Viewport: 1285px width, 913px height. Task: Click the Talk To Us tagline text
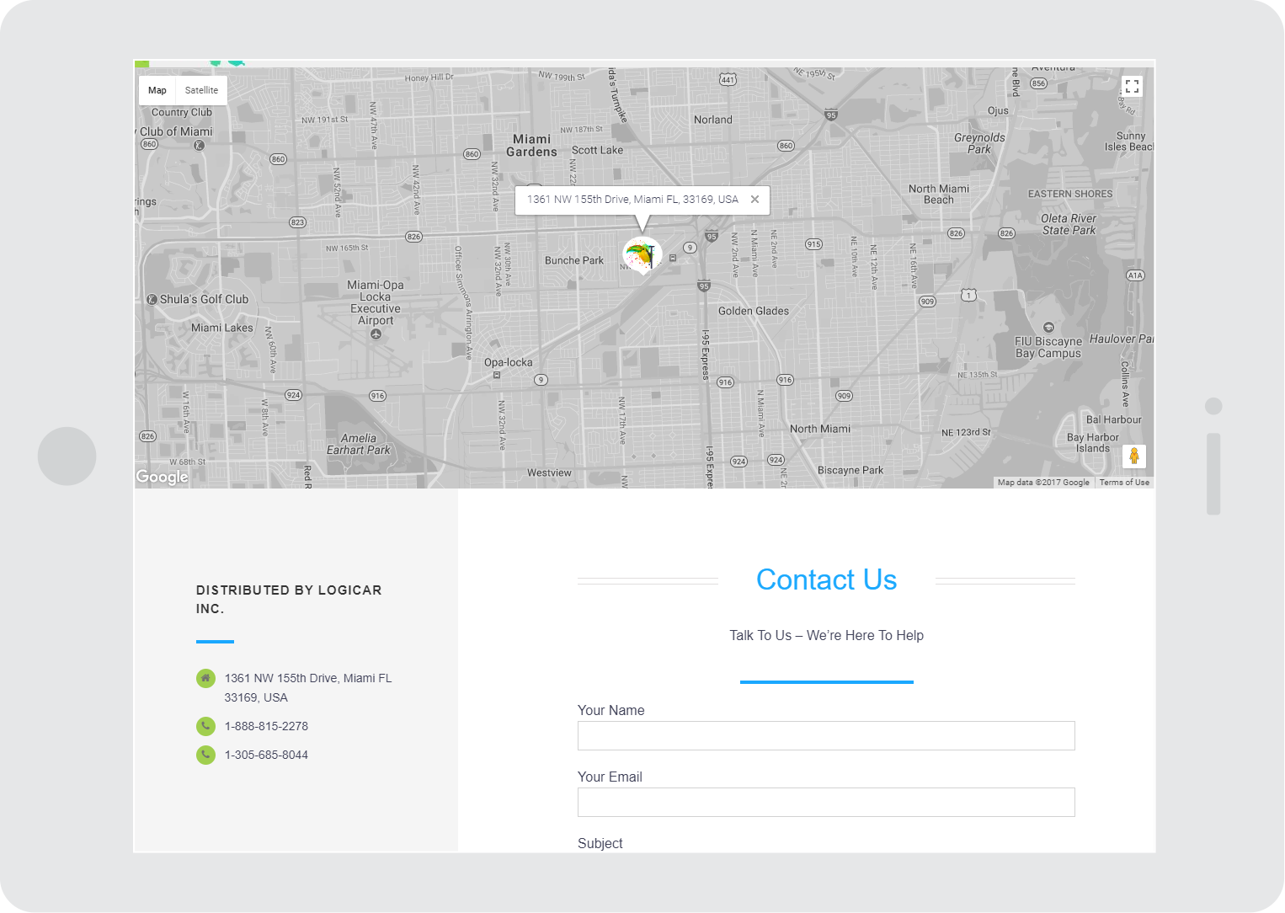826,635
